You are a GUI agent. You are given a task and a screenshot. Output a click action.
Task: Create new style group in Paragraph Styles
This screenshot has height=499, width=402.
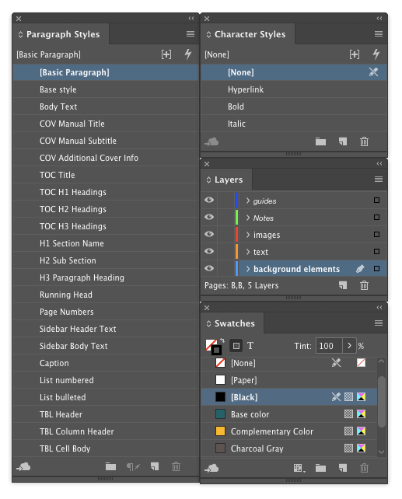[110, 467]
